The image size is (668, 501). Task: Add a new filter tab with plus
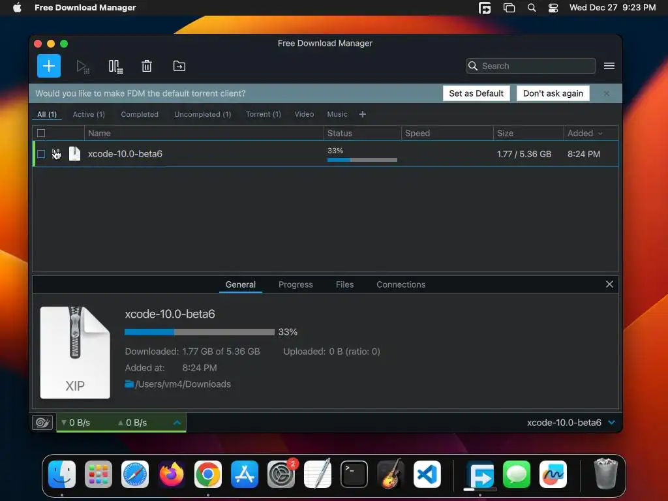click(363, 114)
